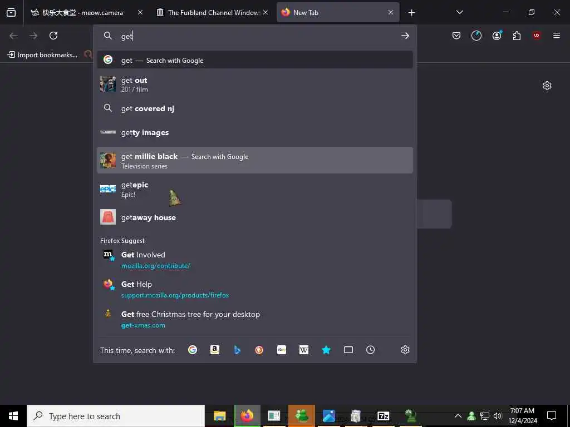Expand the list all tabs chevron
The height and width of the screenshot is (427, 570).
pyautogui.click(x=459, y=12)
